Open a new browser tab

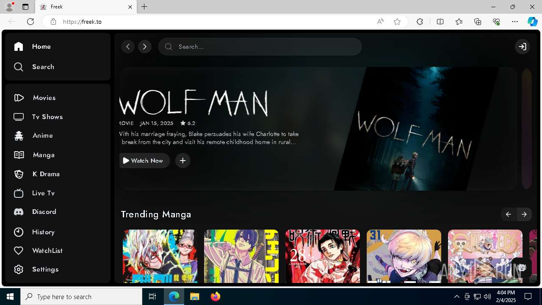[x=144, y=7]
